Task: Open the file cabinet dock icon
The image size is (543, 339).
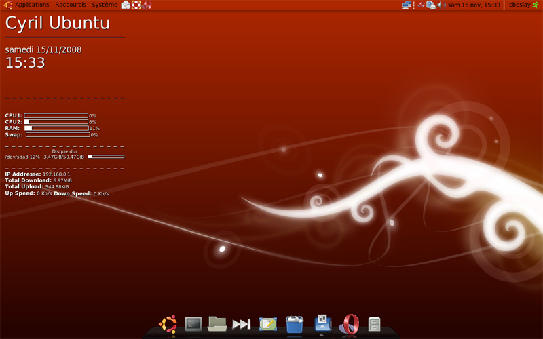Action: point(374,325)
